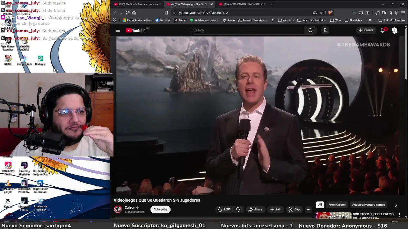The width and height of the screenshot is (408, 229).
Task: Click the youtube.com address bar URL
Action: [203, 13]
